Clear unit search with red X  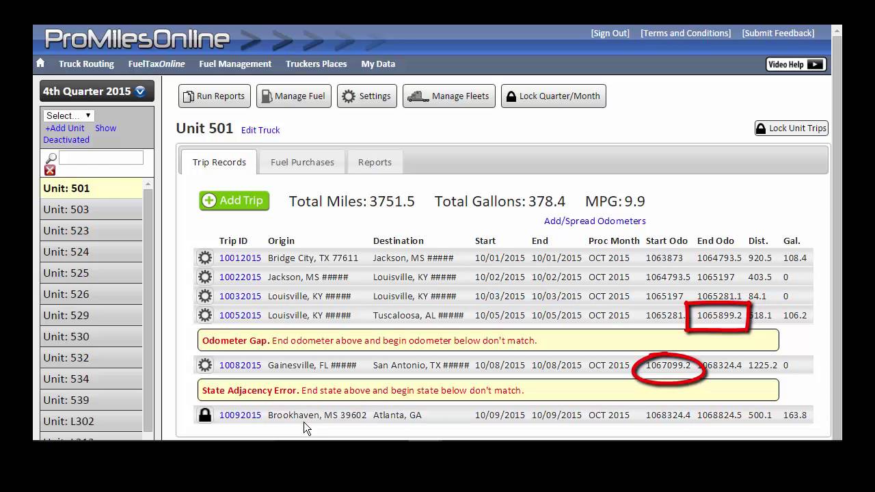[x=50, y=170]
